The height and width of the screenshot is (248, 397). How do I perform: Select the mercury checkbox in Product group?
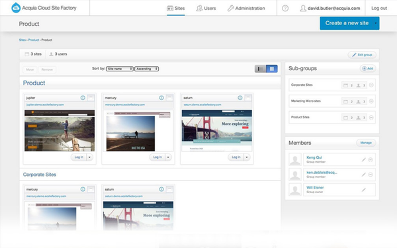[x=169, y=98]
